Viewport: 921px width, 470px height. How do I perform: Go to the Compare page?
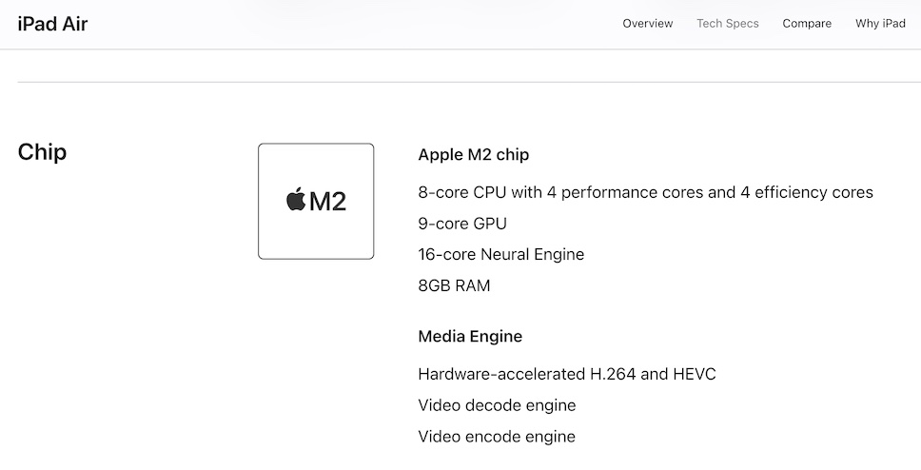point(807,24)
